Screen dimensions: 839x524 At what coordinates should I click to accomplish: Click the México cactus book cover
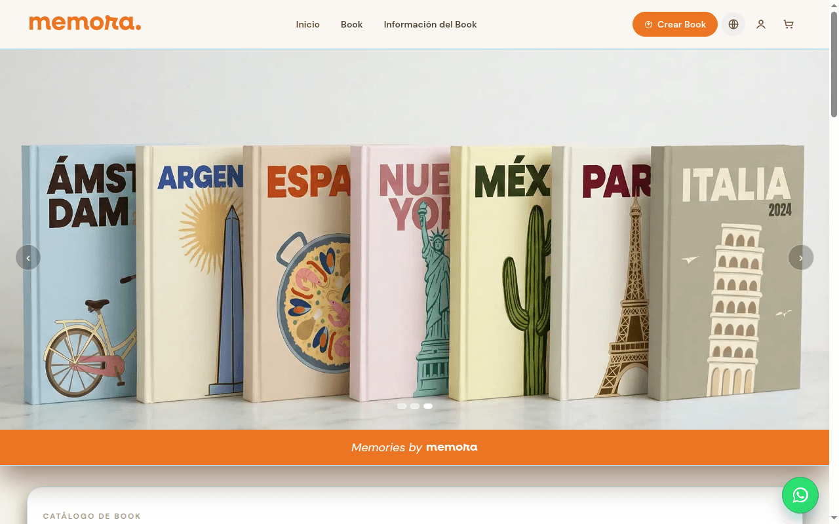(x=501, y=274)
